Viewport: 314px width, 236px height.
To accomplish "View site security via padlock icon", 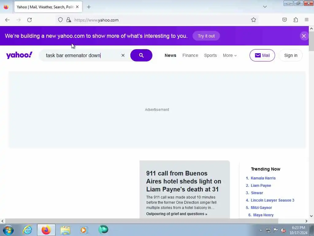I will (x=69, y=20).
